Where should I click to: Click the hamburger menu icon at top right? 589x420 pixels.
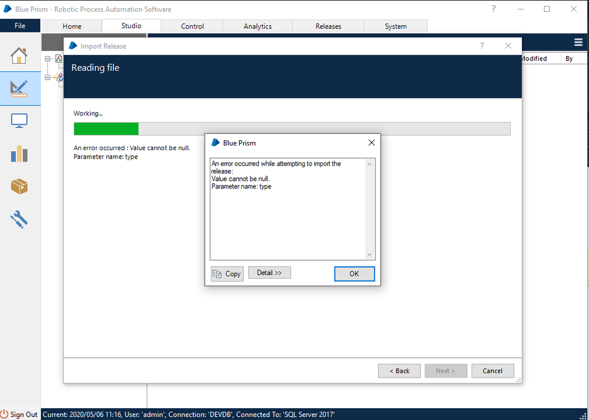pos(578,42)
